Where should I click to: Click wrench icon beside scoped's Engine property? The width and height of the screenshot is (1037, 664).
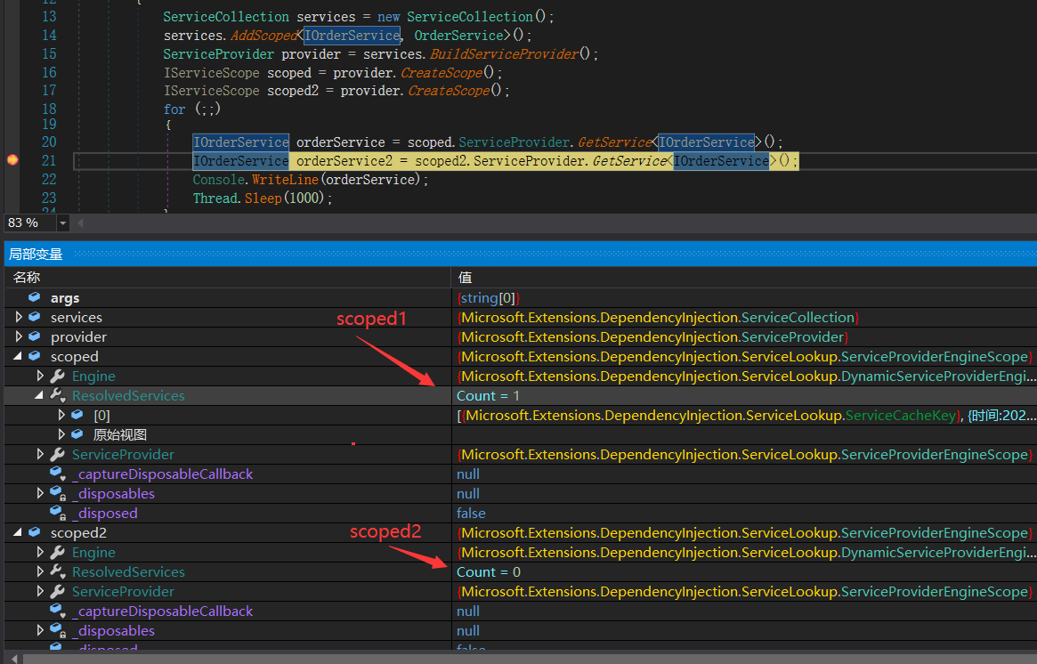tap(57, 377)
